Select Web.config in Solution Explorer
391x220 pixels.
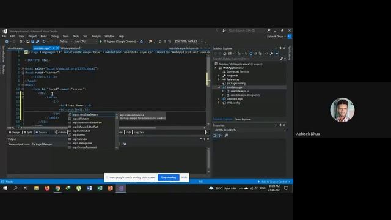[233, 103]
